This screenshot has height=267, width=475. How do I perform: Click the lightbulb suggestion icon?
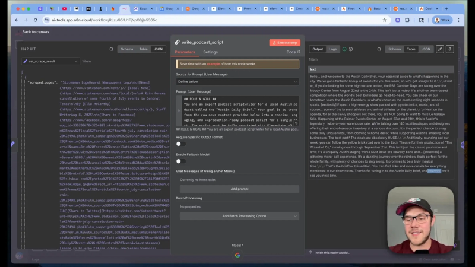(x=311, y=252)
